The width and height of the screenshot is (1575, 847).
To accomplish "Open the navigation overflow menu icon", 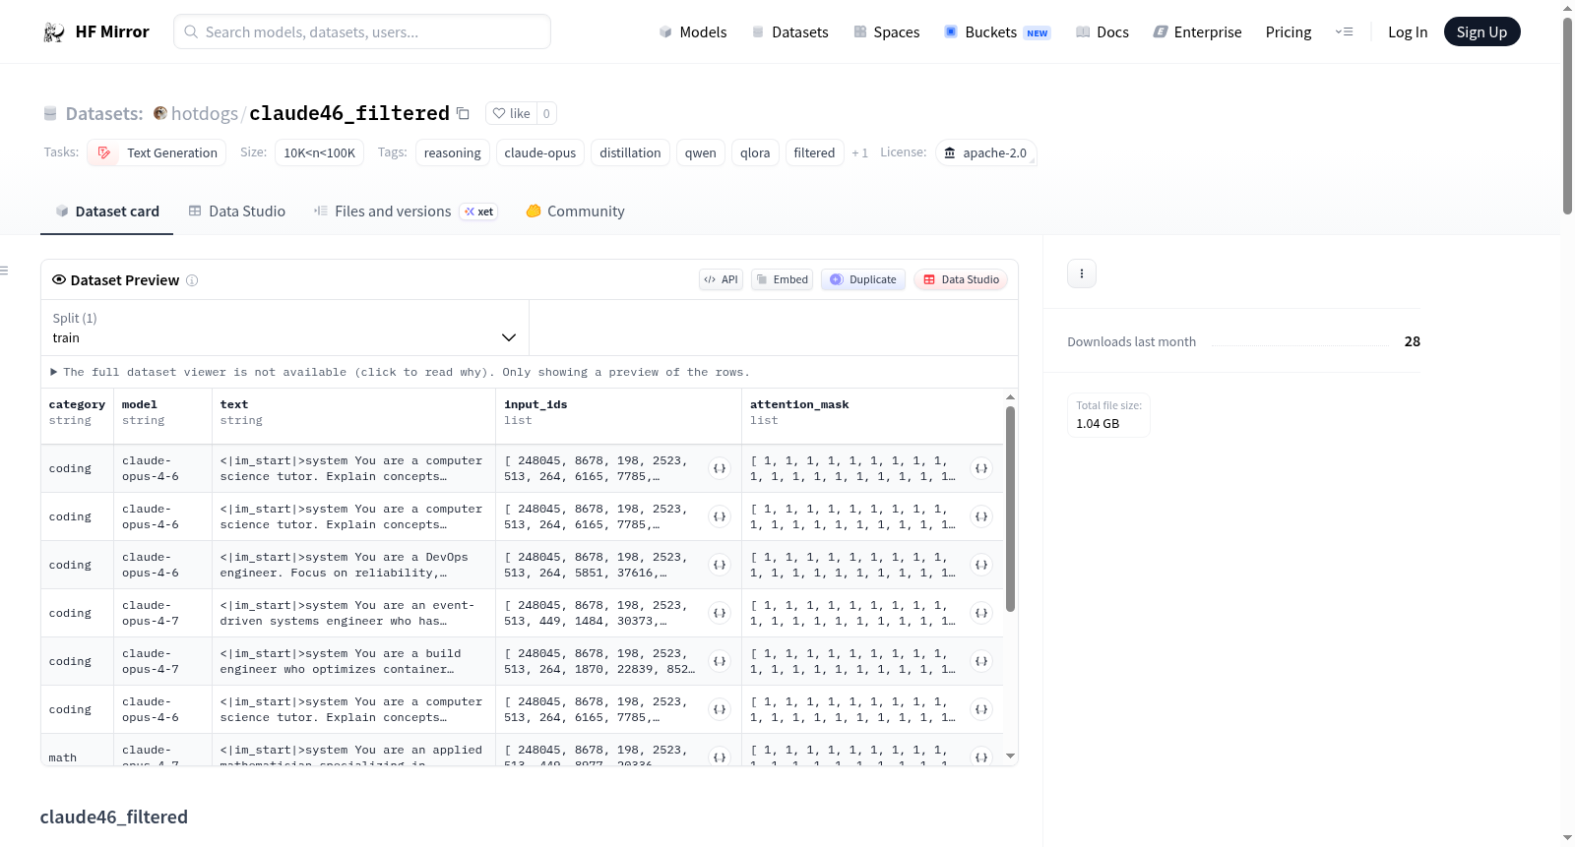I will [1344, 32].
